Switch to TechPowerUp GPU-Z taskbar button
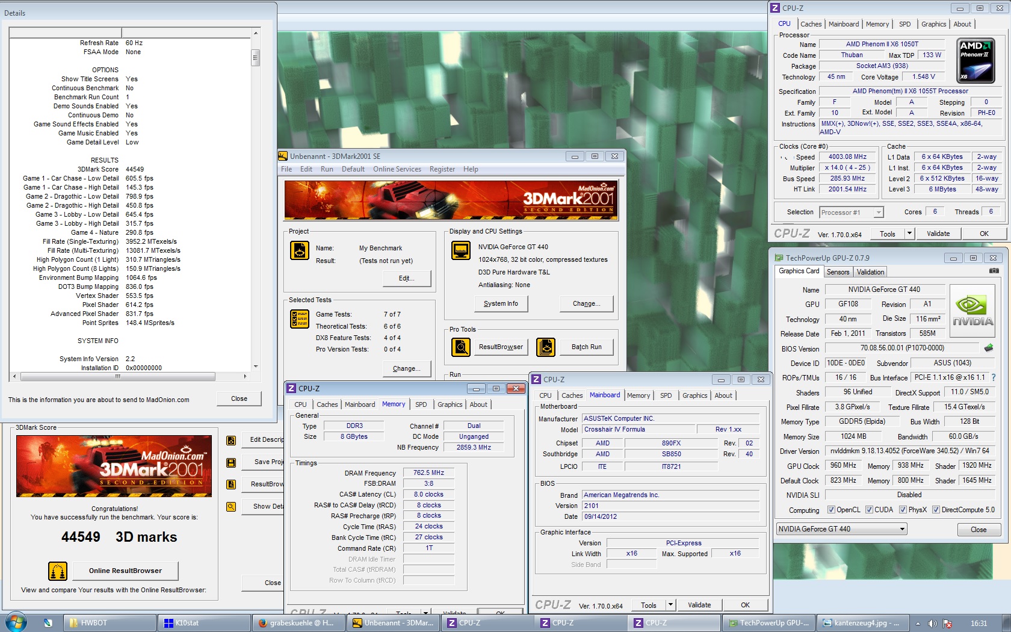The width and height of the screenshot is (1011, 632). [x=769, y=623]
